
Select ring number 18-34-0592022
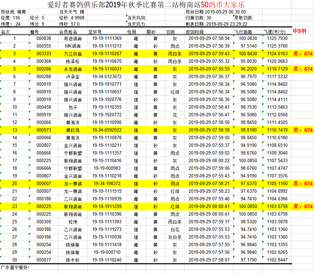tap(107, 130)
